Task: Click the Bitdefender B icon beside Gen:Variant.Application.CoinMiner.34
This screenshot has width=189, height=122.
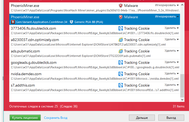Action: pyautogui.click(x=13, y=22)
